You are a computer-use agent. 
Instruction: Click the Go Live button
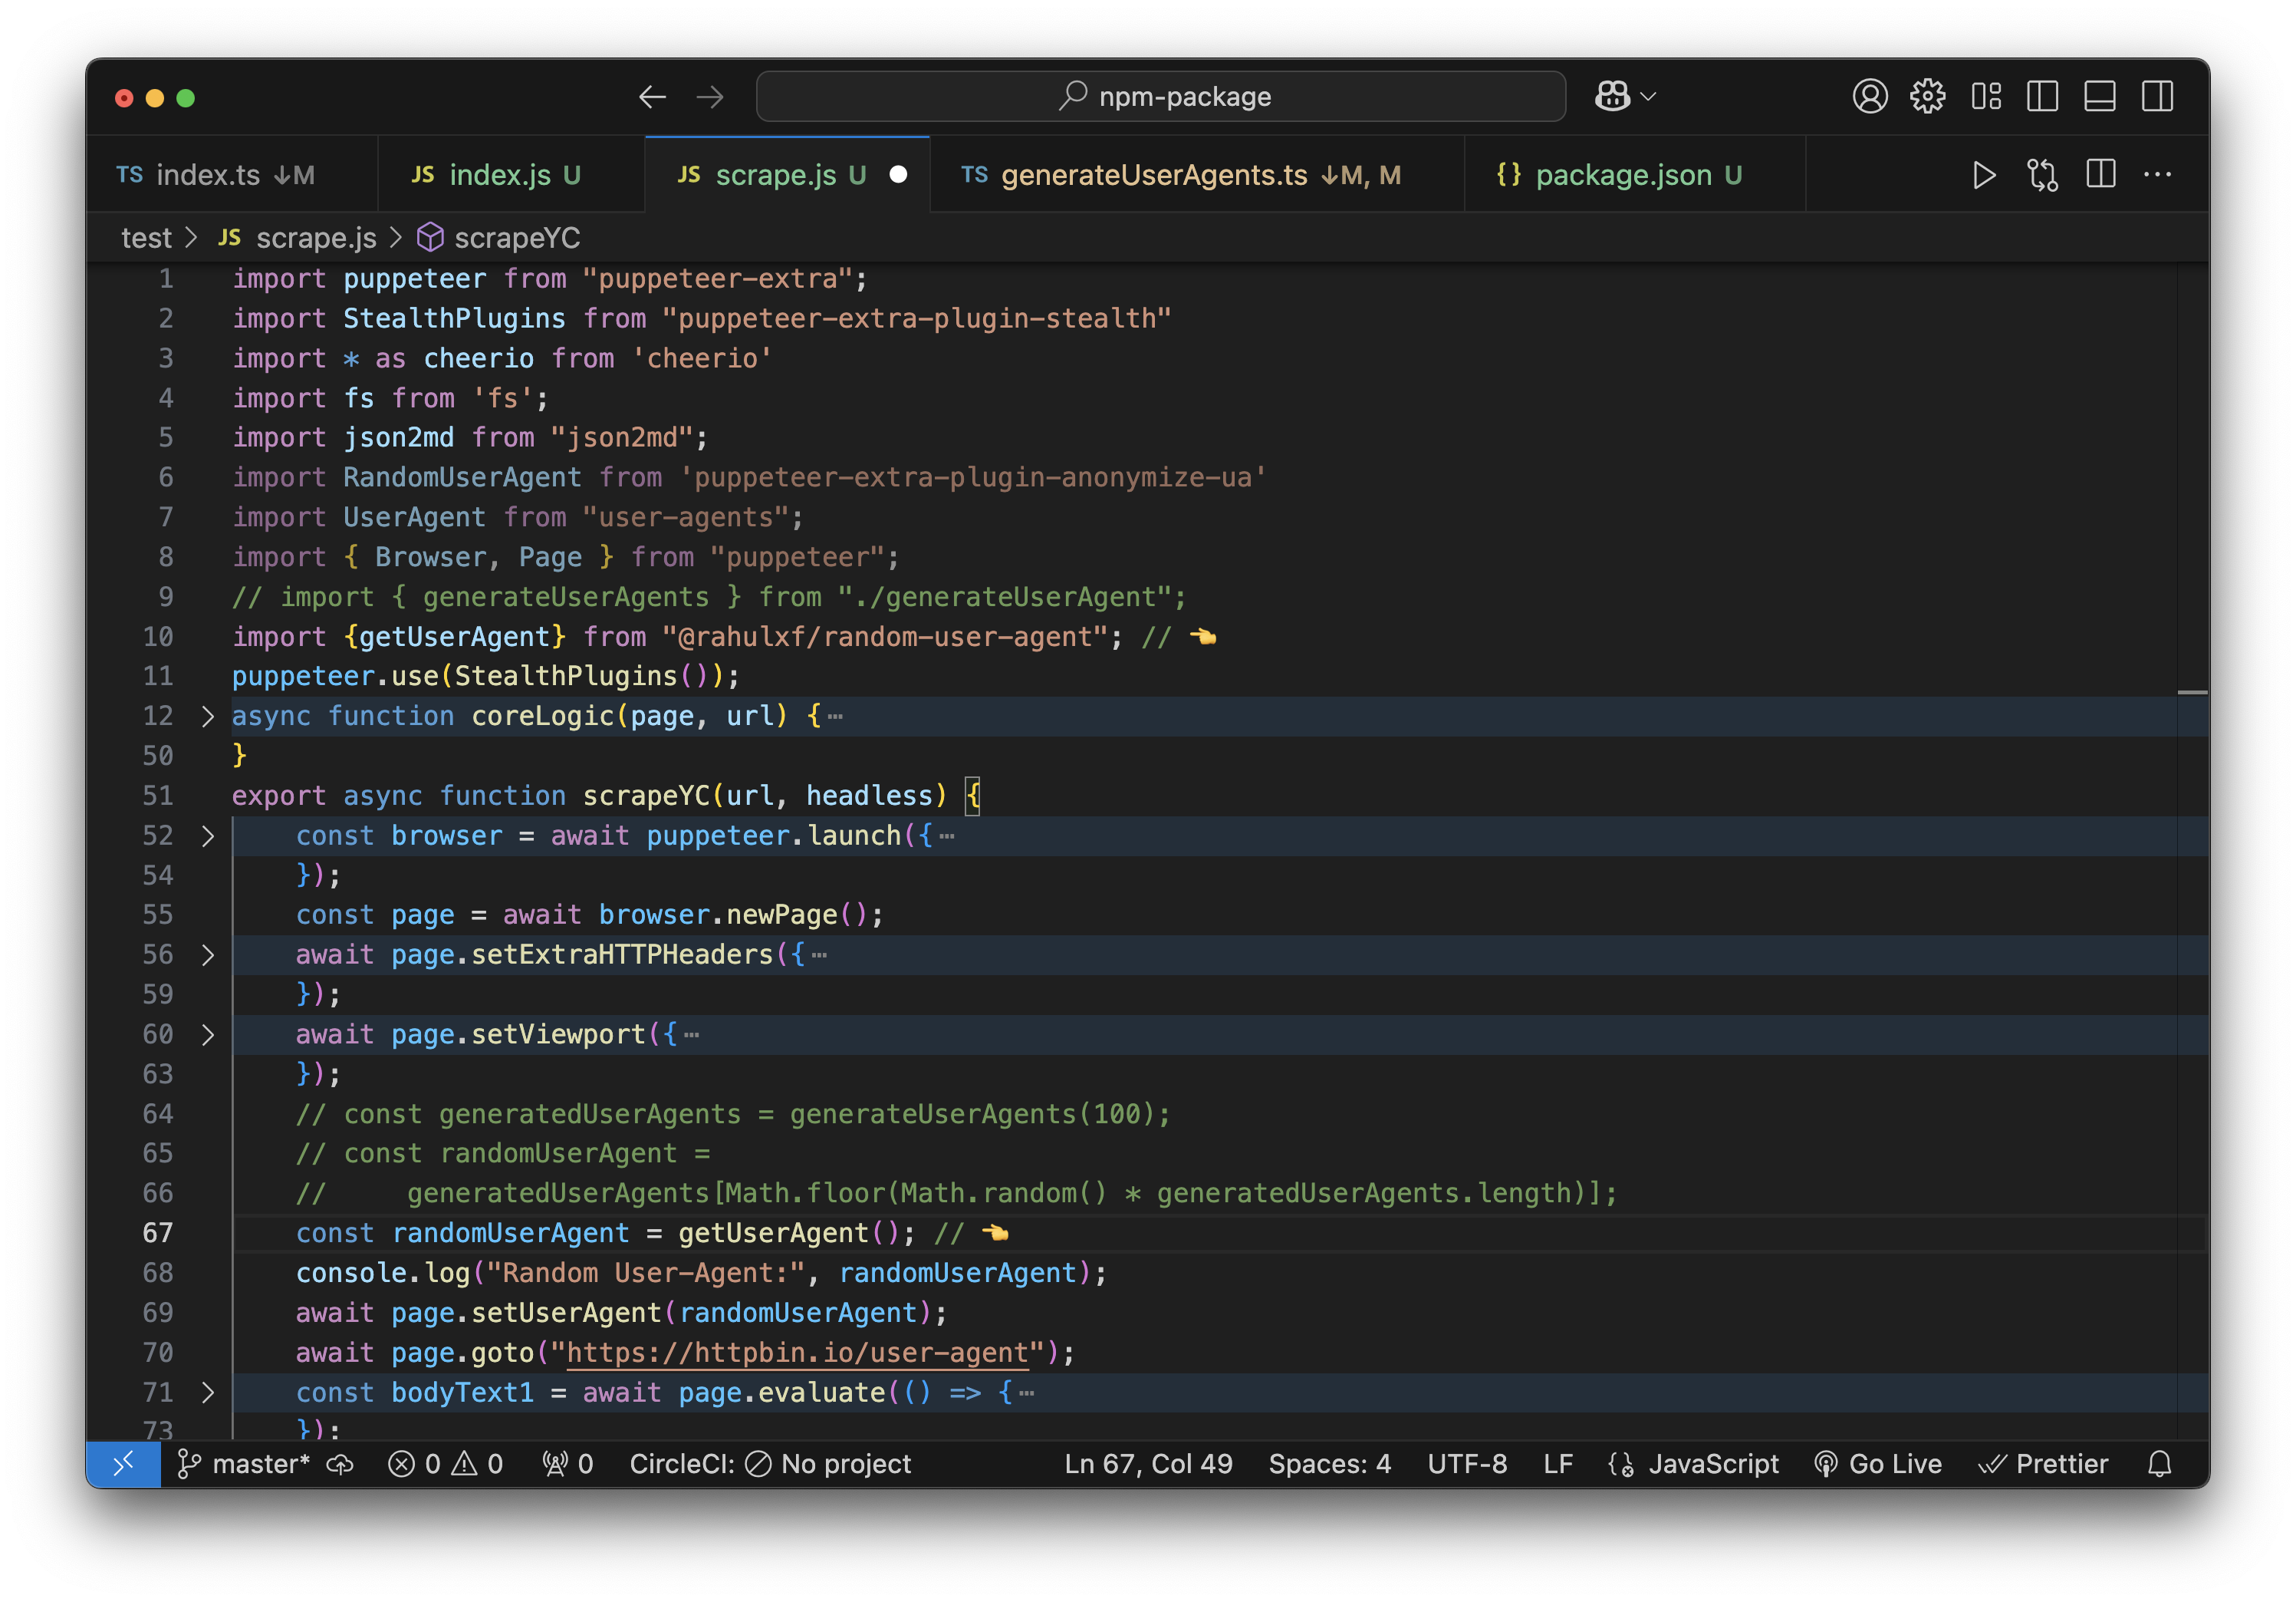tap(1878, 1464)
